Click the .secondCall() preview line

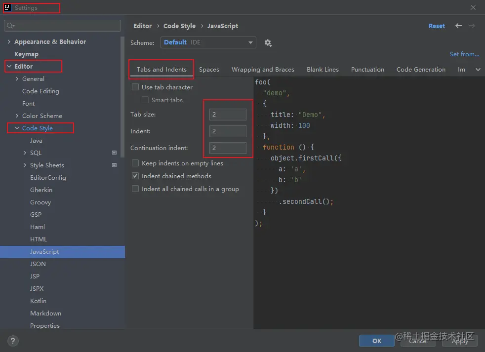point(306,202)
